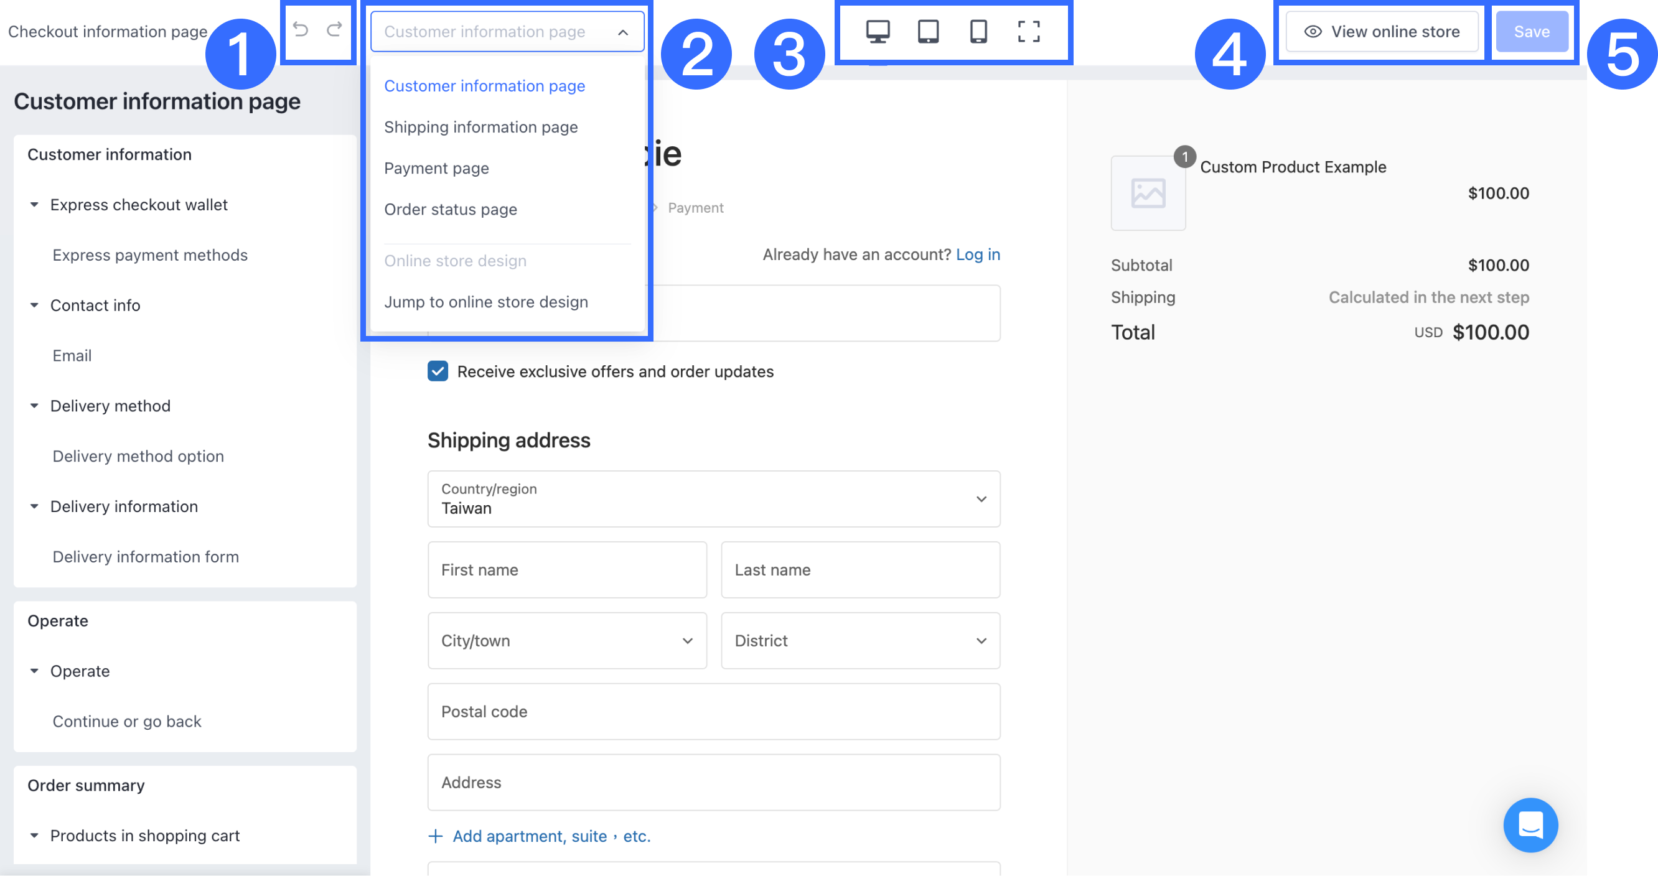Select Order status page menu option

(450, 209)
